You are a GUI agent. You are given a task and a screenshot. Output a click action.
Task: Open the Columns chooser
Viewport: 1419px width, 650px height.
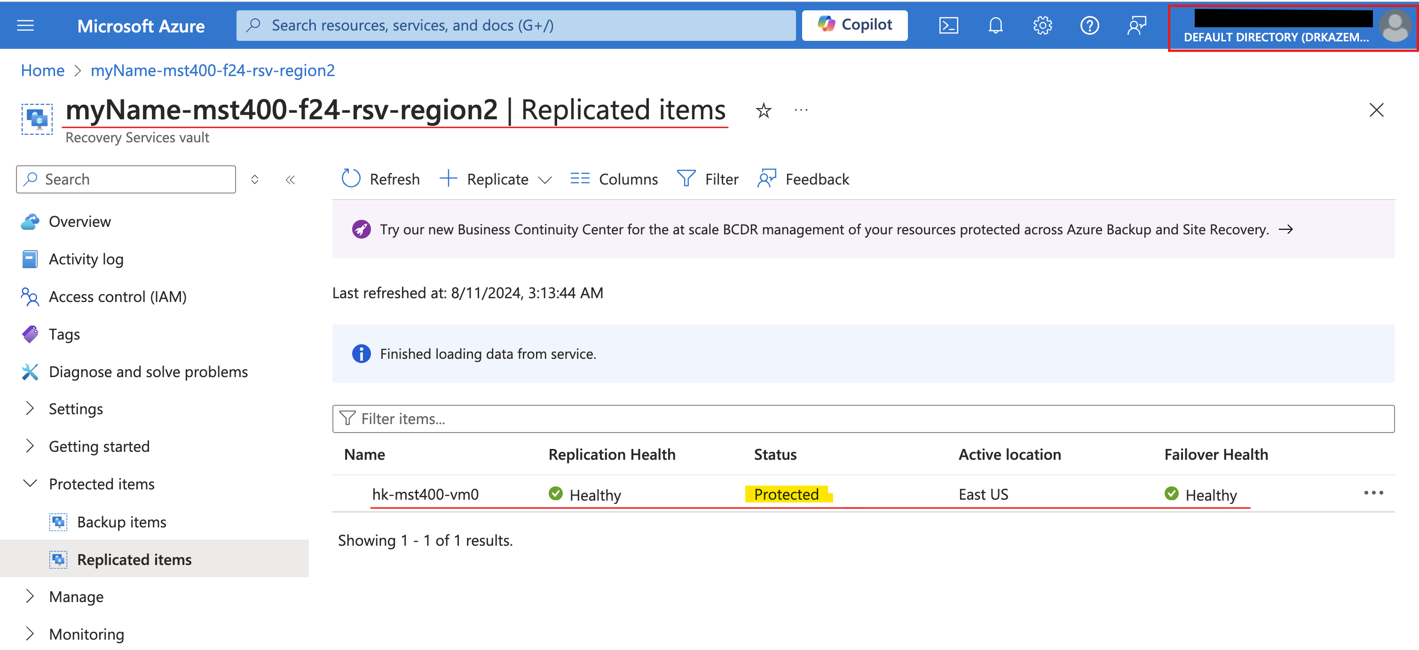pos(614,179)
